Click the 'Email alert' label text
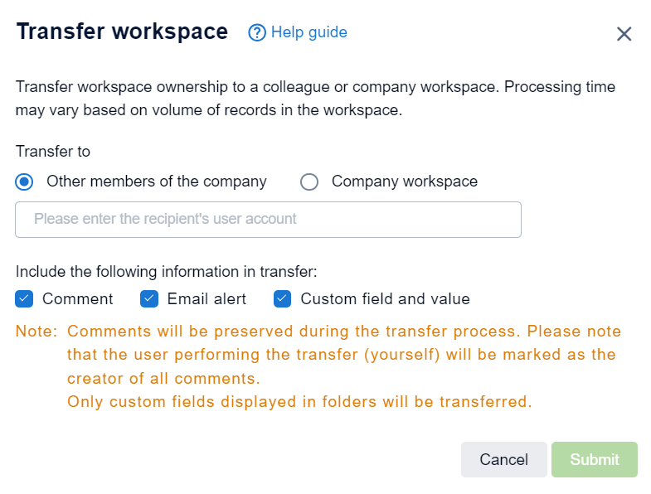Image resolution: width=651 pixels, height=494 pixels. coord(206,299)
